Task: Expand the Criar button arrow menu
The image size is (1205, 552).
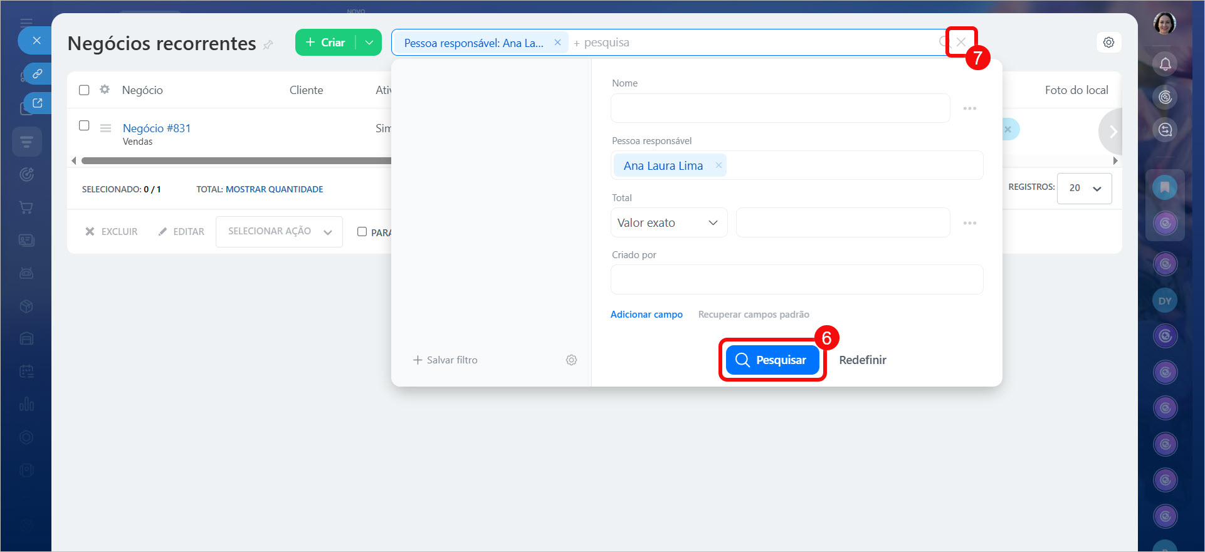Action: click(369, 43)
